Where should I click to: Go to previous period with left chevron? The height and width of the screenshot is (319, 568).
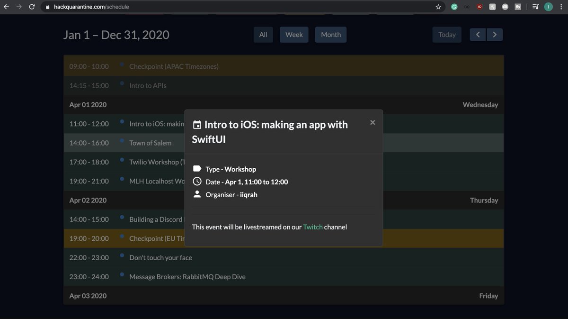pos(478,35)
